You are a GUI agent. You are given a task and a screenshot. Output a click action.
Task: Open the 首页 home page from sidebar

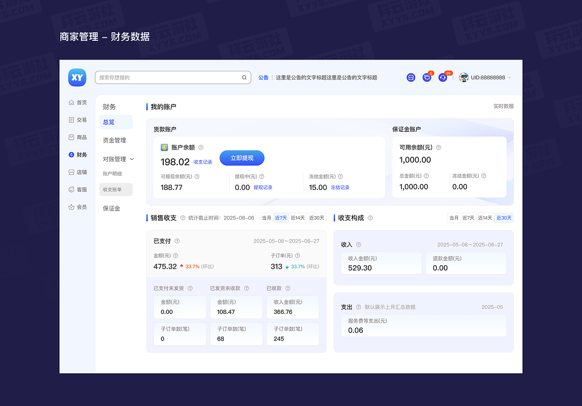[77, 102]
